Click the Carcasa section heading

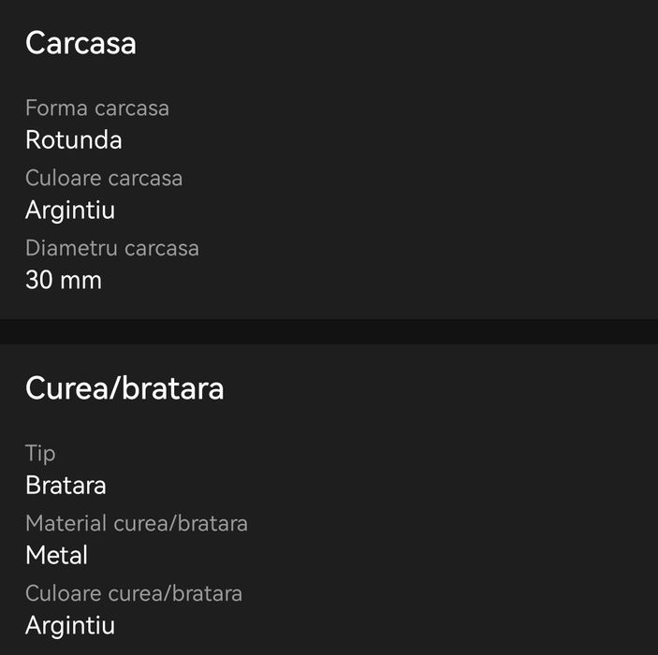click(80, 43)
